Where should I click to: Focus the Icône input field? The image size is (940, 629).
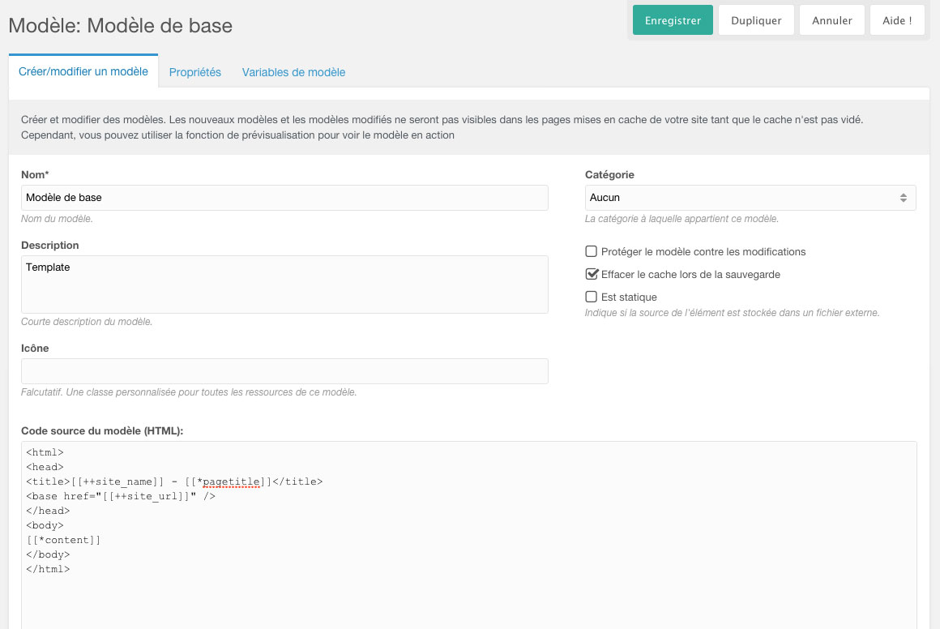pyautogui.click(x=284, y=371)
